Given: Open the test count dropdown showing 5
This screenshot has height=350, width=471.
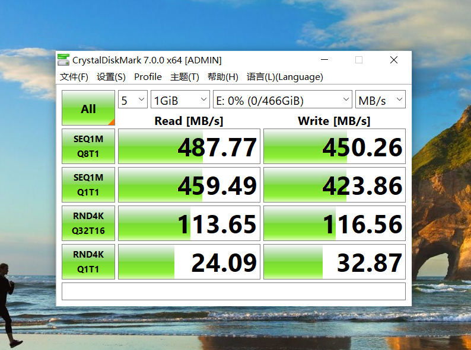Looking at the screenshot, I should click(x=133, y=99).
